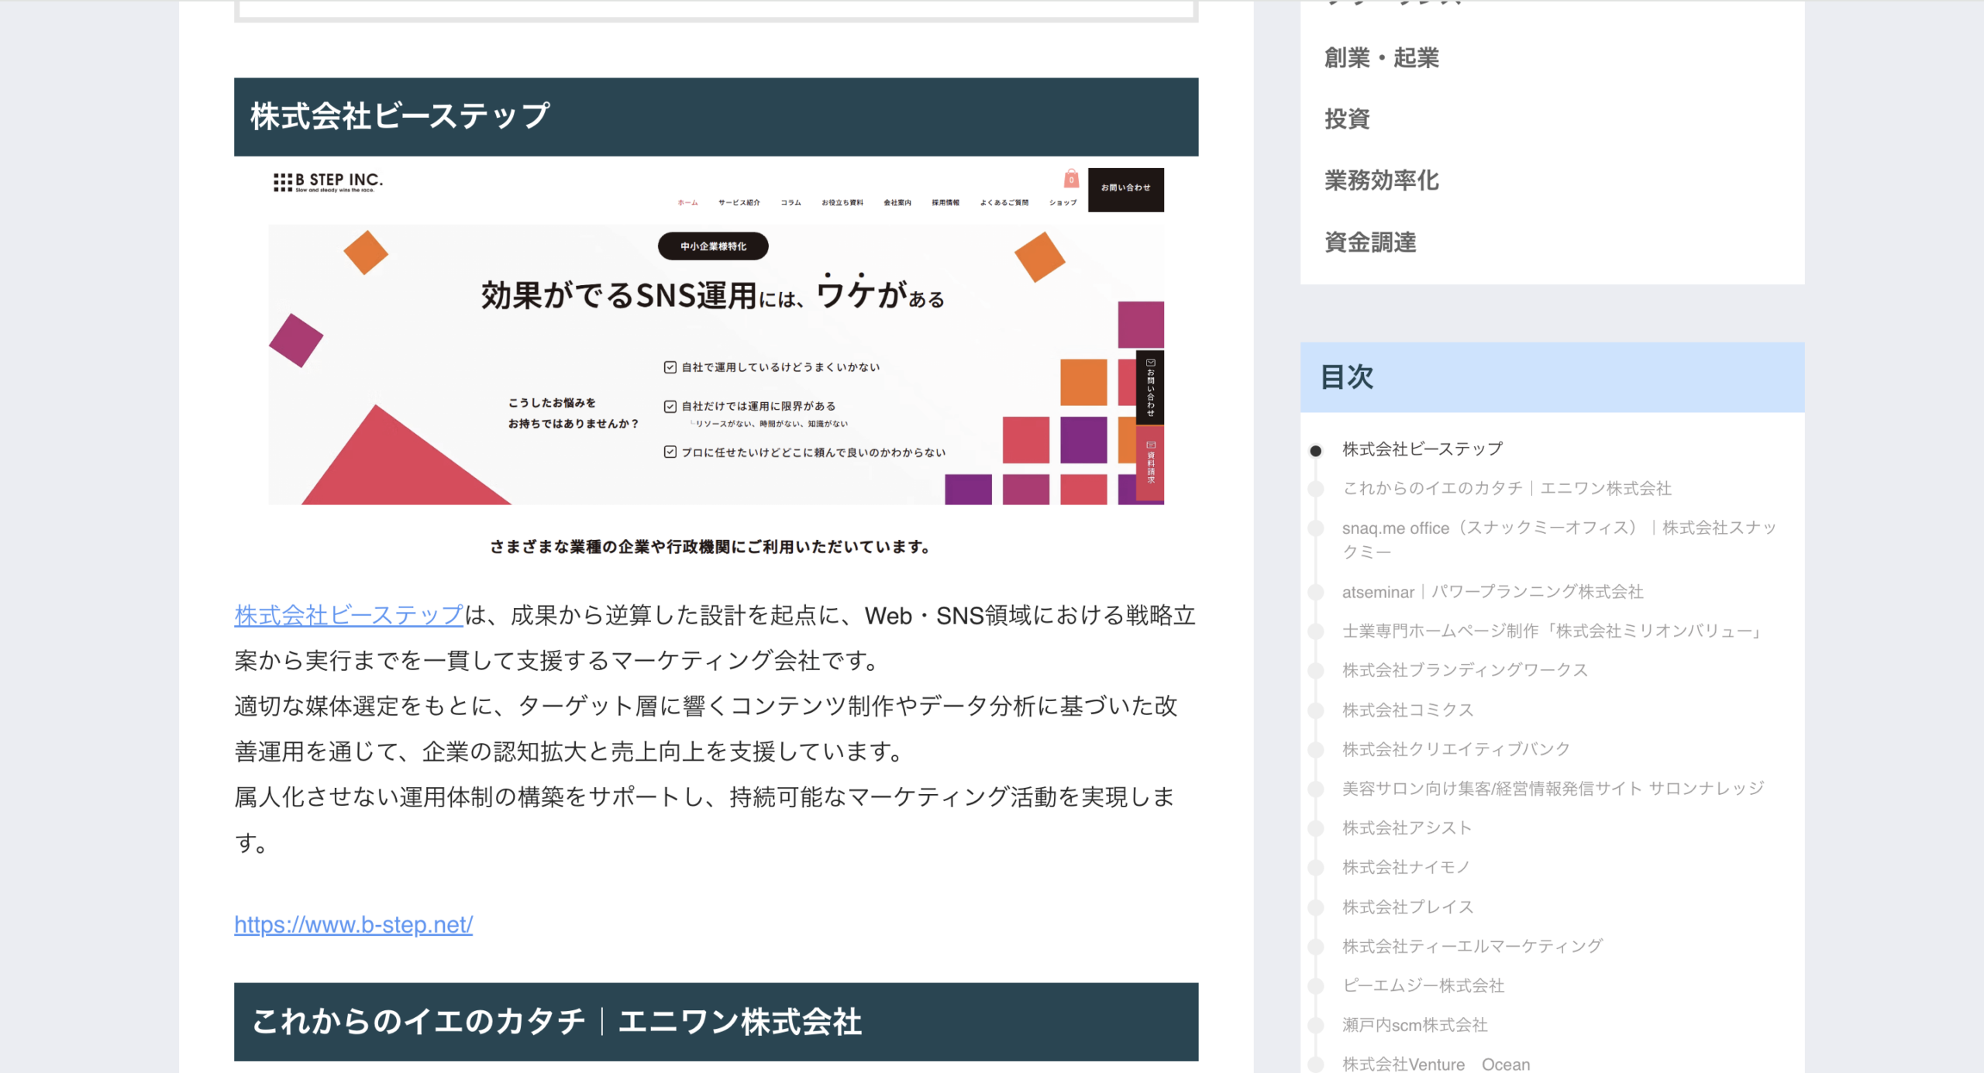Jump to 株式会社コミクス in contents
This screenshot has height=1073, width=1984.
1407,710
